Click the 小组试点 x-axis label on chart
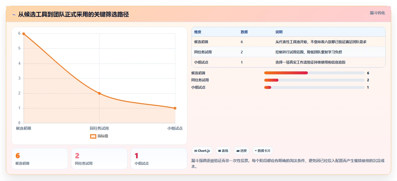The height and width of the screenshot is (181, 397). click(x=175, y=128)
